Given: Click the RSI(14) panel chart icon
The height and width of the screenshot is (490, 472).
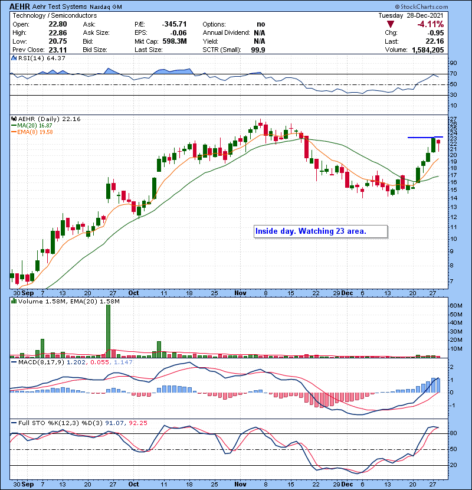Looking at the screenshot, I should coord(14,58).
